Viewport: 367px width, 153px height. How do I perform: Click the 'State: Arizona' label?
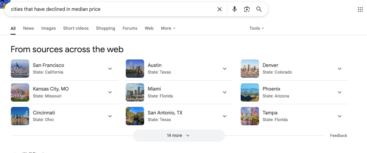(276, 96)
